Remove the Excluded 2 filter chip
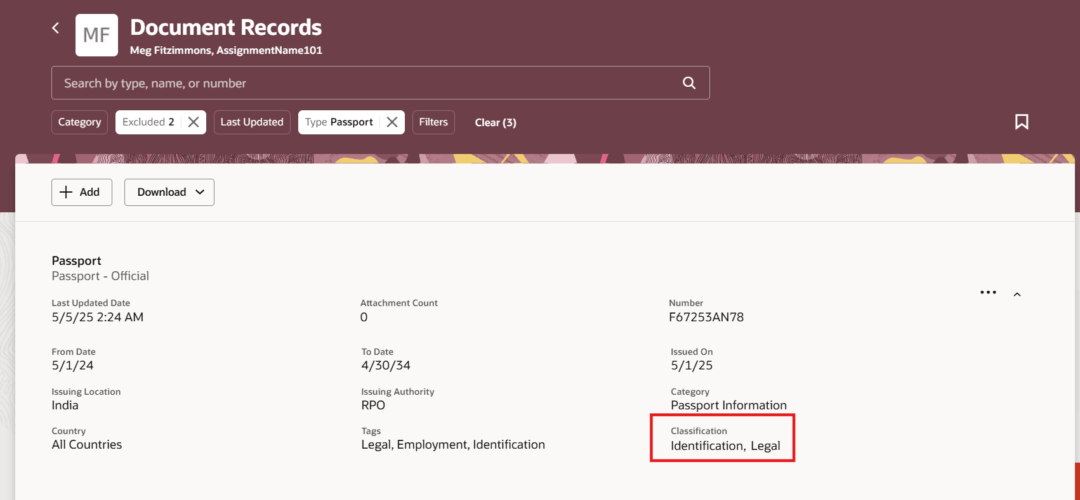This screenshot has height=500, width=1080. [194, 122]
